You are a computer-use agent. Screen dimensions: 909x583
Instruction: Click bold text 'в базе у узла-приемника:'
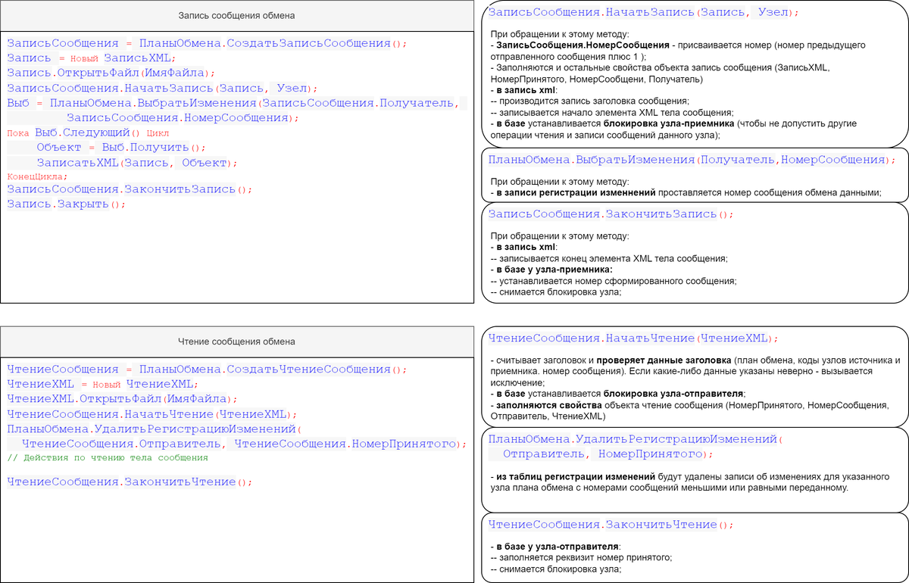[554, 270]
